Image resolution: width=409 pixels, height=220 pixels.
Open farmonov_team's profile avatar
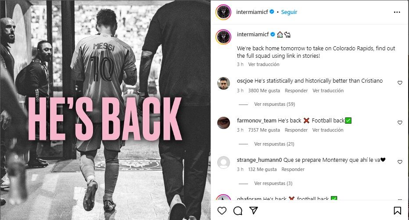click(223, 123)
